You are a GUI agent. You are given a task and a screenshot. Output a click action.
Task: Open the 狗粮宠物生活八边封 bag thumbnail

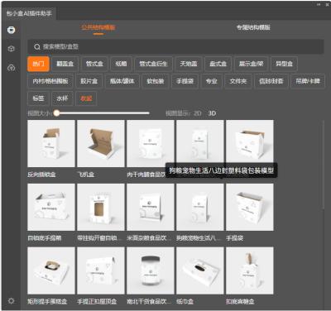200,207
